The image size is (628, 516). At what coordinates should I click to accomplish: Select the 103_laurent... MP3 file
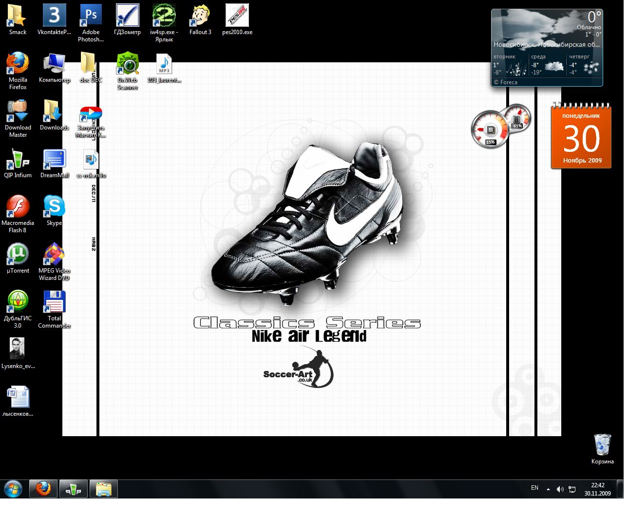pyautogui.click(x=164, y=67)
